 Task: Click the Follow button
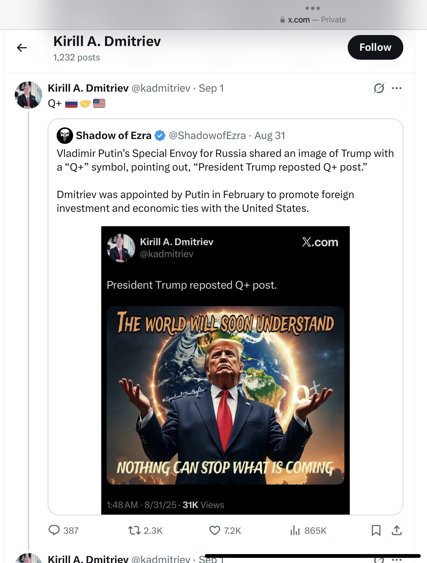(x=375, y=47)
